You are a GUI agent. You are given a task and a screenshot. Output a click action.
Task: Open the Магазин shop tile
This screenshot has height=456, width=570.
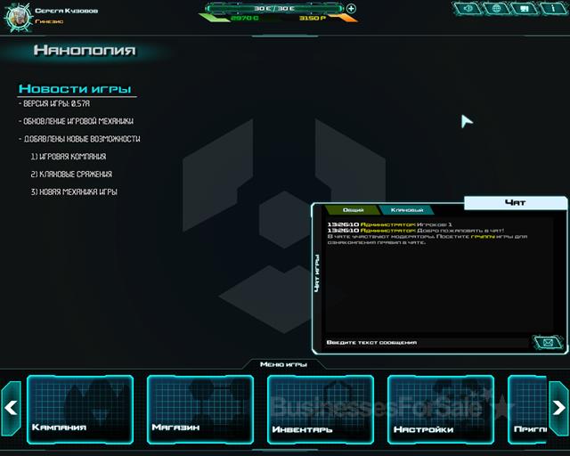(200, 409)
